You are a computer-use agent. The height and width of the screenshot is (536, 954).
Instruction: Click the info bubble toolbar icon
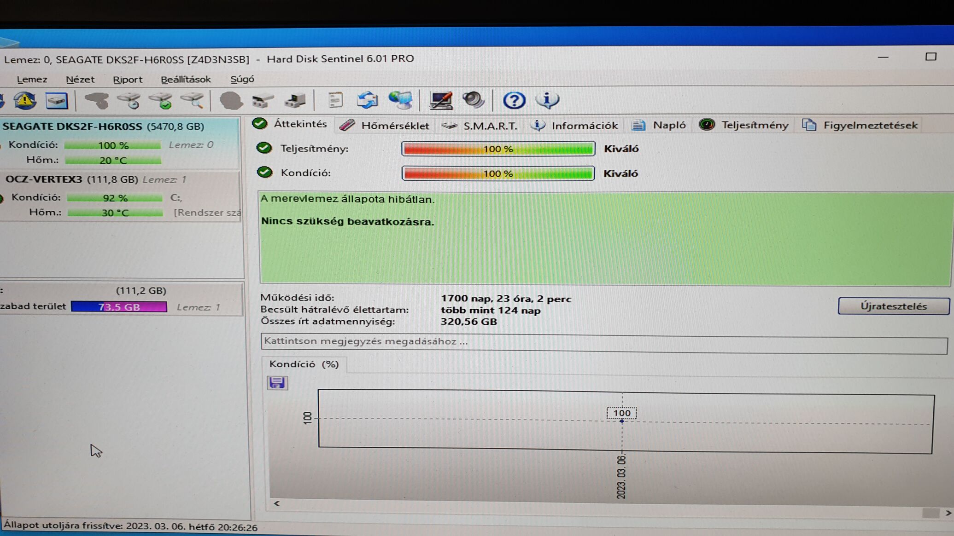click(x=547, y=100)
